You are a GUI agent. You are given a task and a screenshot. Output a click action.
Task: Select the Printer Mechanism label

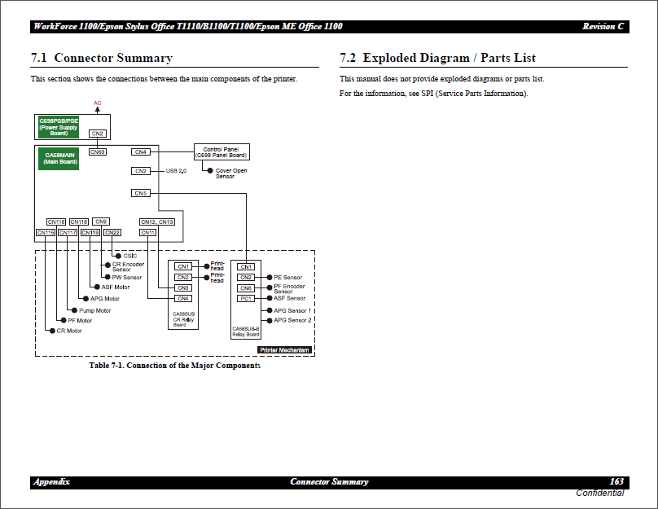[x=285, y=349]
